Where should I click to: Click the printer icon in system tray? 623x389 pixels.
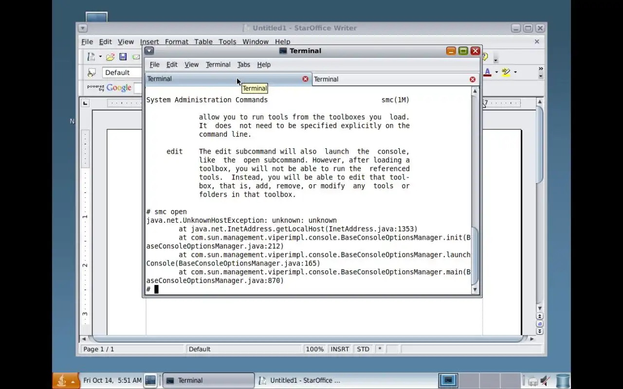pyautogui.click(x=533, y=381)
